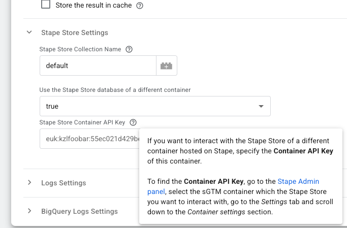Click the BigQuery Logs Settings section label
The image size is (347, 228).
tap(79, 211)
